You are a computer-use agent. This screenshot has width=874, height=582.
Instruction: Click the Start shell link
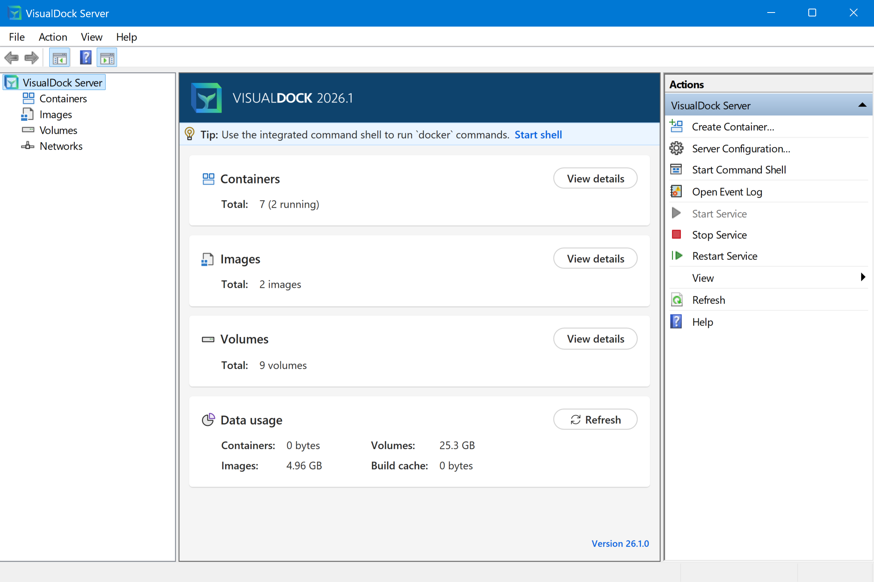point(538,135)
